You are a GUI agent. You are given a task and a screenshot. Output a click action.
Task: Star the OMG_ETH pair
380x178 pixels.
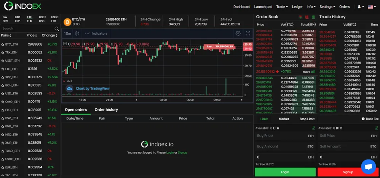pos(3,102)
